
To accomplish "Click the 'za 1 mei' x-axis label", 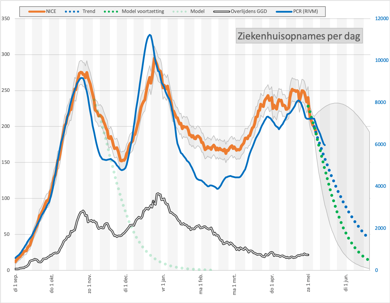I will coord(309,283).
